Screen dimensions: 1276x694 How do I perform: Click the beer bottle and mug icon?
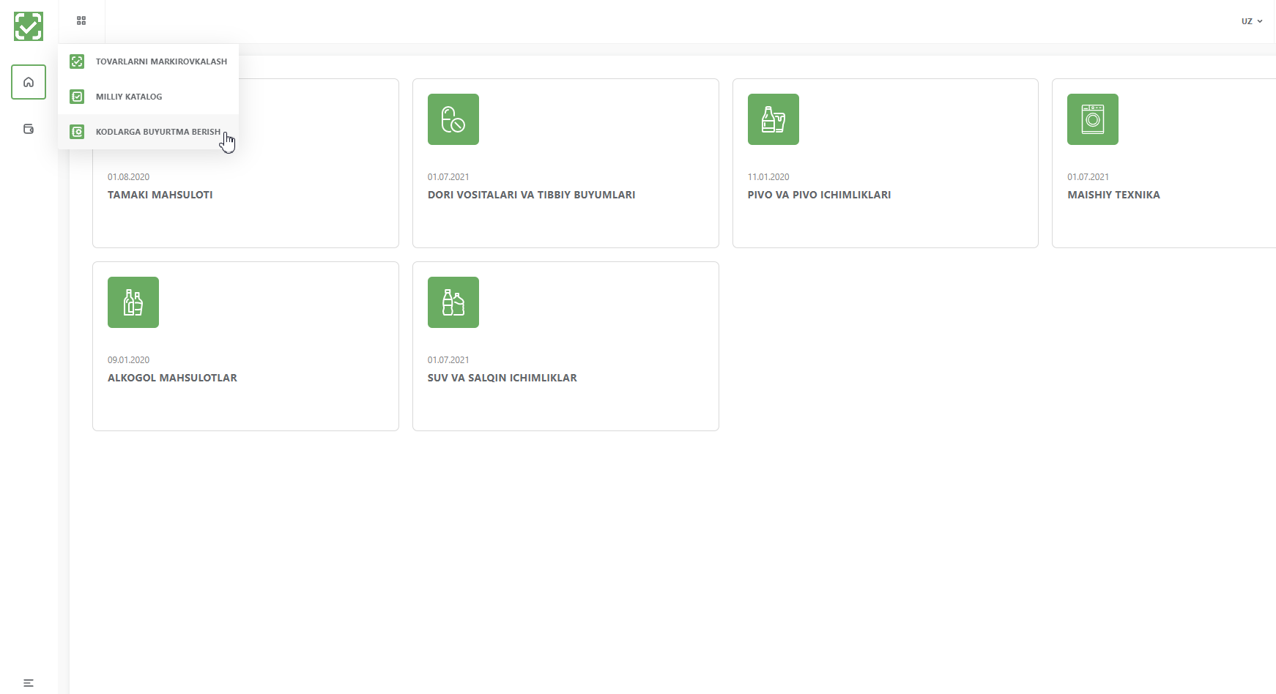(774, 119)
